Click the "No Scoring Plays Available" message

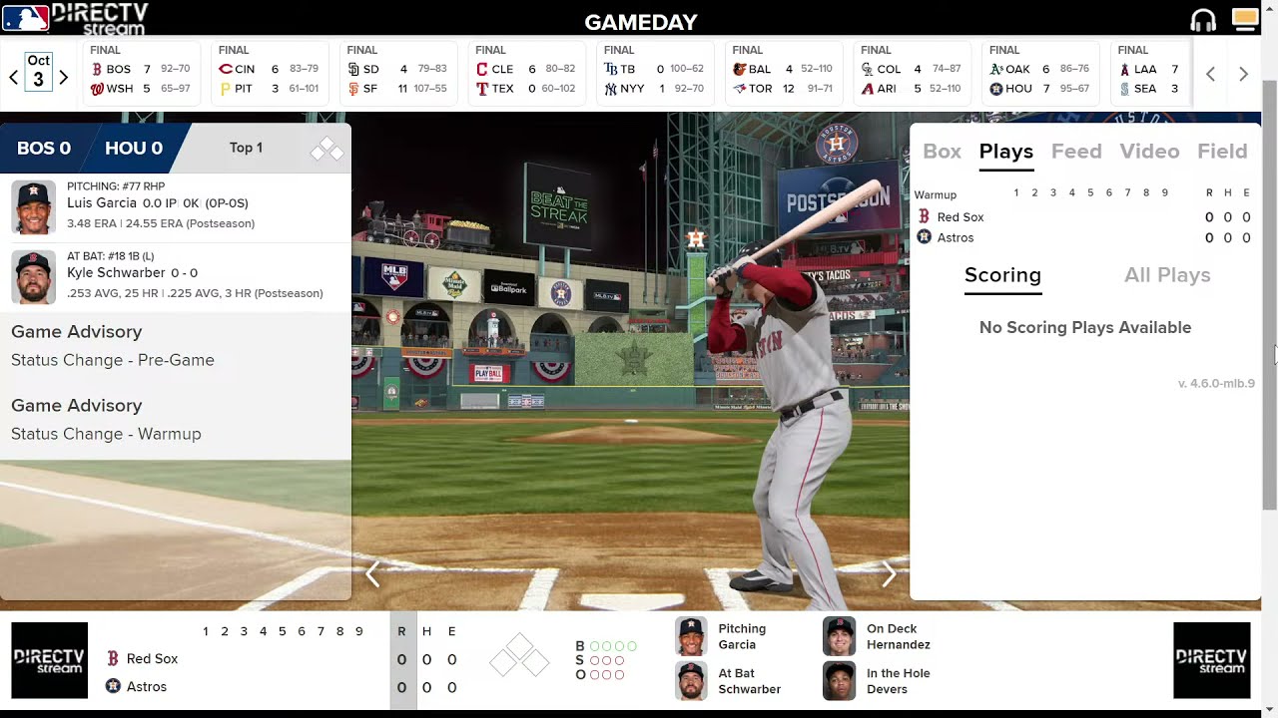click(1085, 327)
